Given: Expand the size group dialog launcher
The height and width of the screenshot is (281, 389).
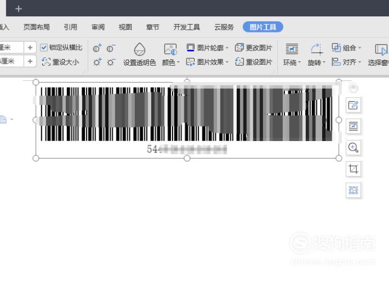Looking at the screenshot, I should pyautogui.click(x=84, y=71).
